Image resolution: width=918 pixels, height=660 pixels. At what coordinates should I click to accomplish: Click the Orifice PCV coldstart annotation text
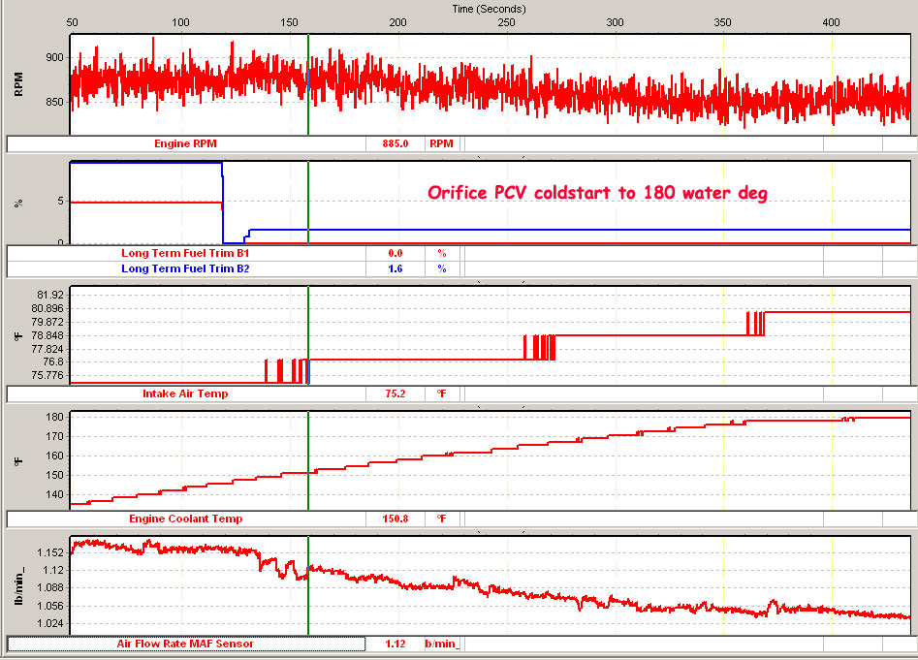coord(597,193)
